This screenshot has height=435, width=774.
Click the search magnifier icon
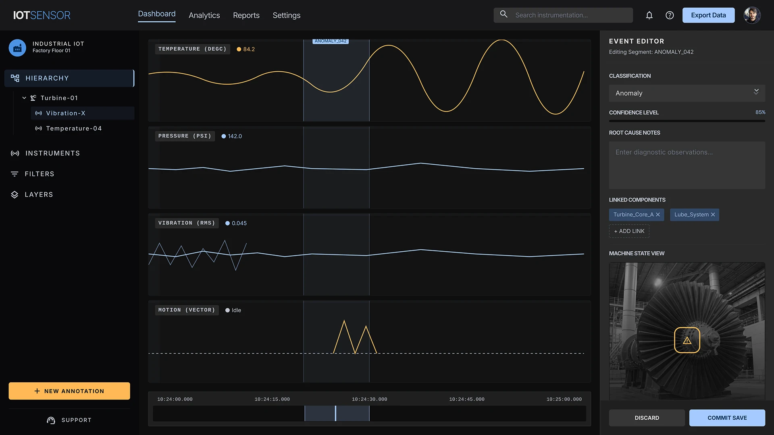(504, 14)
